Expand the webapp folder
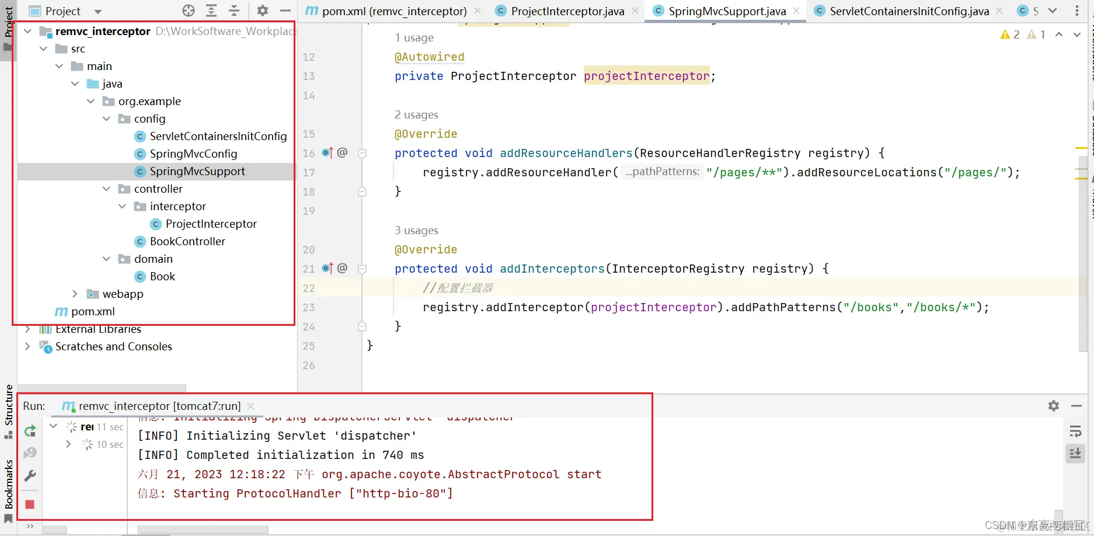The image size is (1094, 536). point(75,294)
